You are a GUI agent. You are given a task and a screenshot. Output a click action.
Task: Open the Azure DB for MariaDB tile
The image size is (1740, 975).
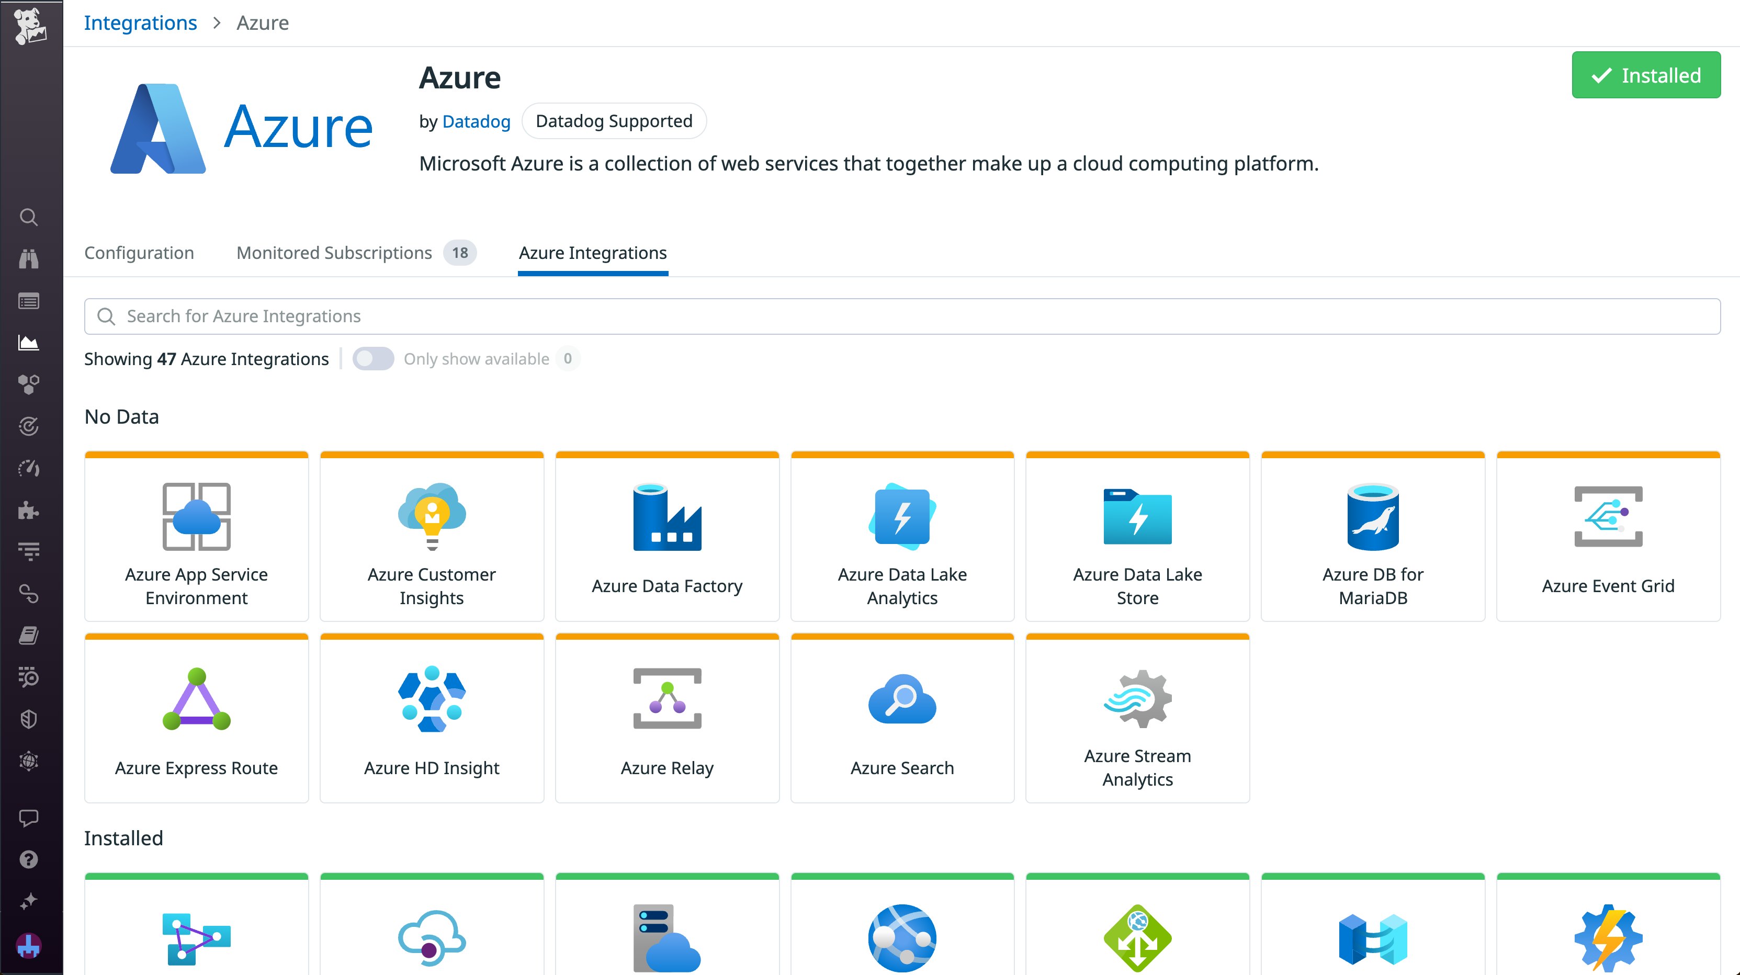point(1373,537)
